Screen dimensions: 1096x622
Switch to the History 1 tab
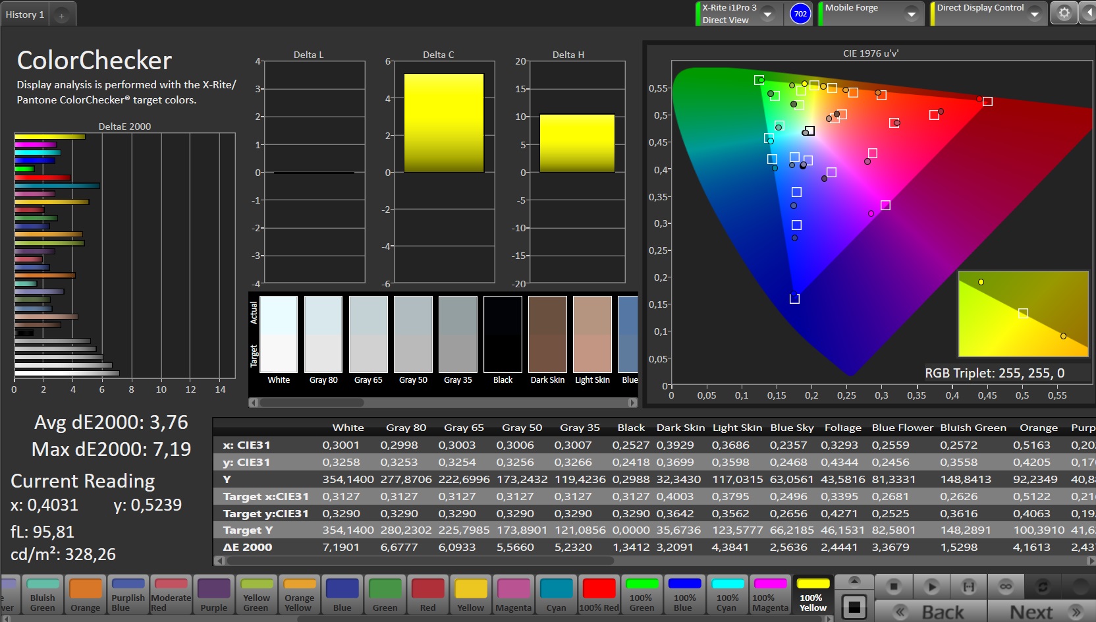tap(25, 14)
